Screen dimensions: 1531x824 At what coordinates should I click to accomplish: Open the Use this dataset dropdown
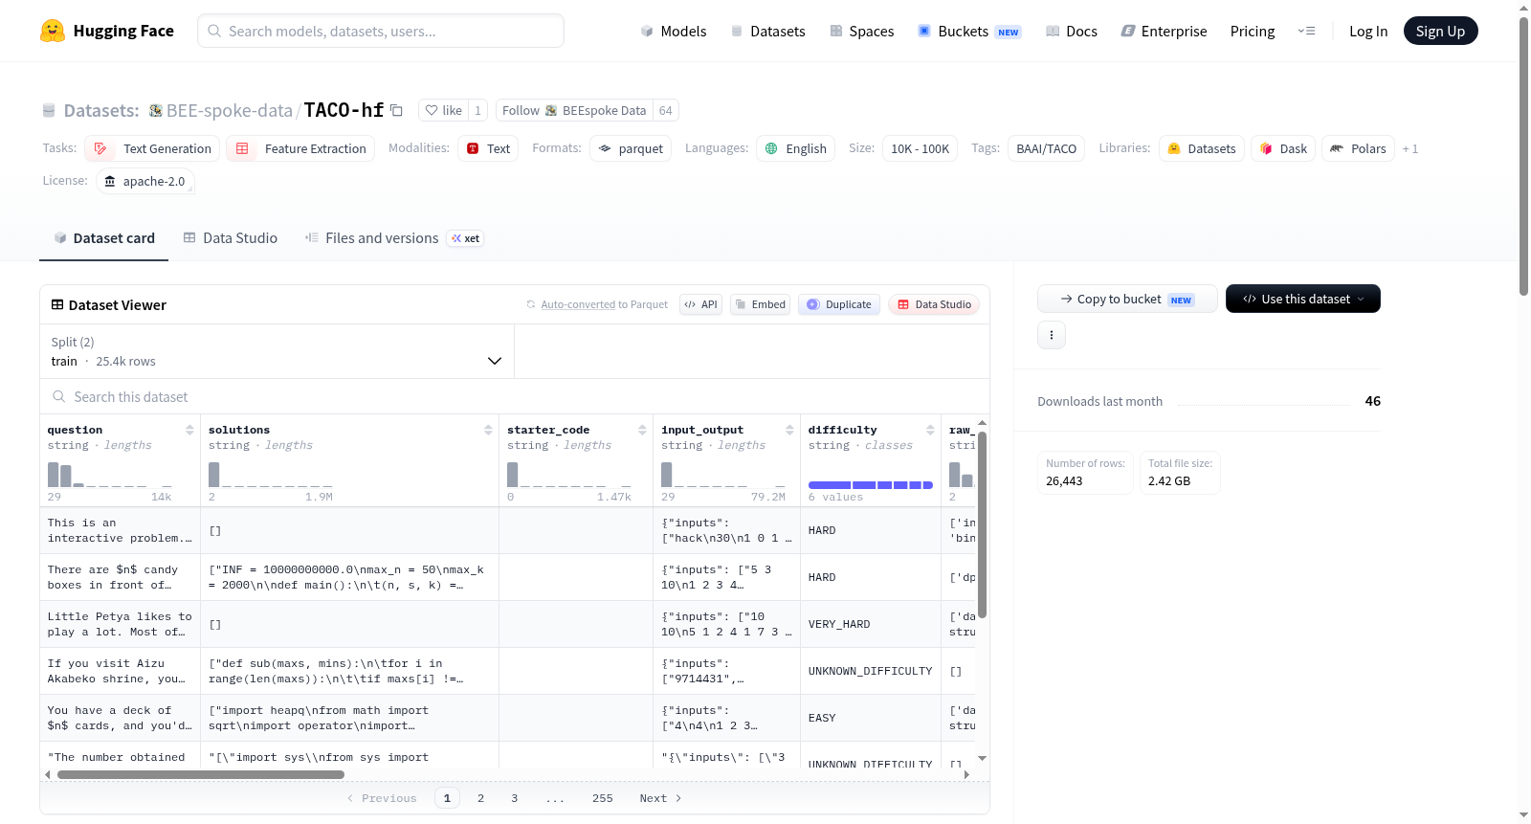tap(1303, 299)
